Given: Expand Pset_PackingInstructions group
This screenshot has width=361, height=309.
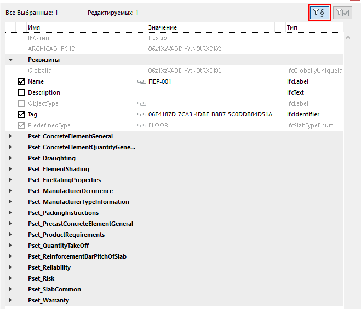Looking at the screenshot, I should [10, 213].
